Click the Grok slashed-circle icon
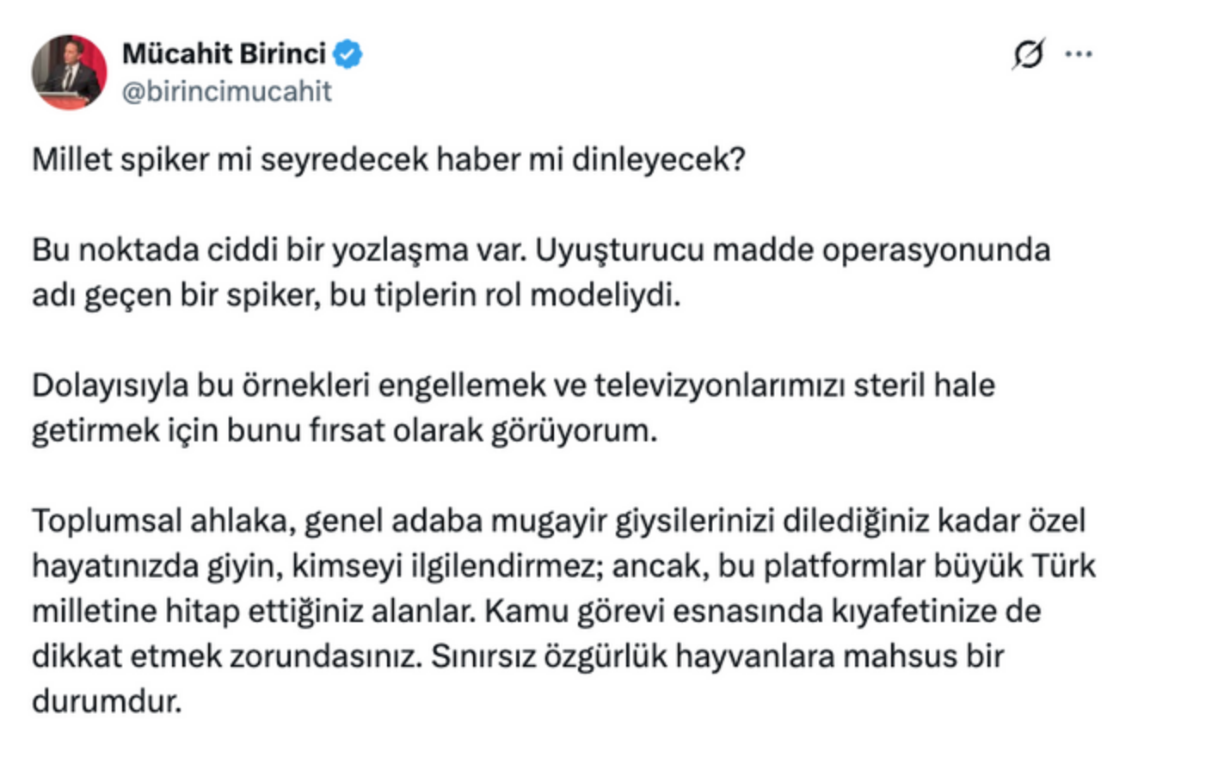This screenshot has width=1218, height=764. coord(1028,54)
